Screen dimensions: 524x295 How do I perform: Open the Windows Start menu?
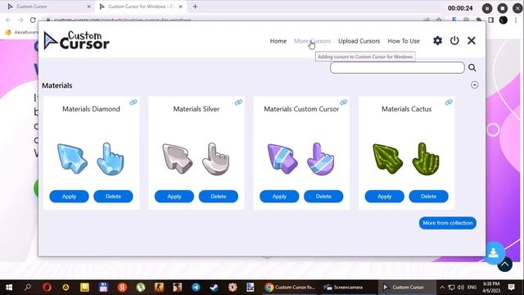9,288
